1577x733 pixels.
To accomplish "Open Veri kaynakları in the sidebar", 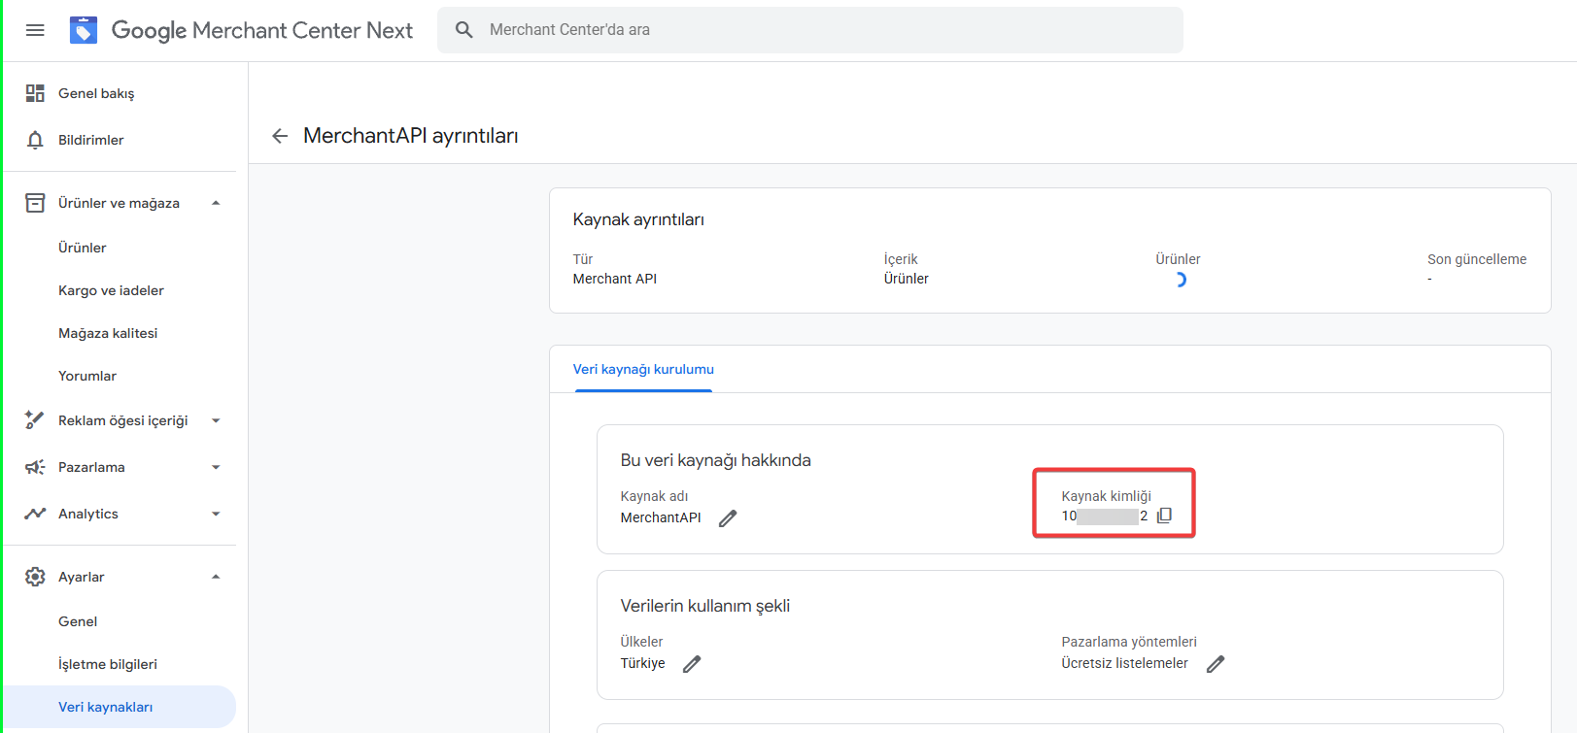I will click(x=120, y=707).
